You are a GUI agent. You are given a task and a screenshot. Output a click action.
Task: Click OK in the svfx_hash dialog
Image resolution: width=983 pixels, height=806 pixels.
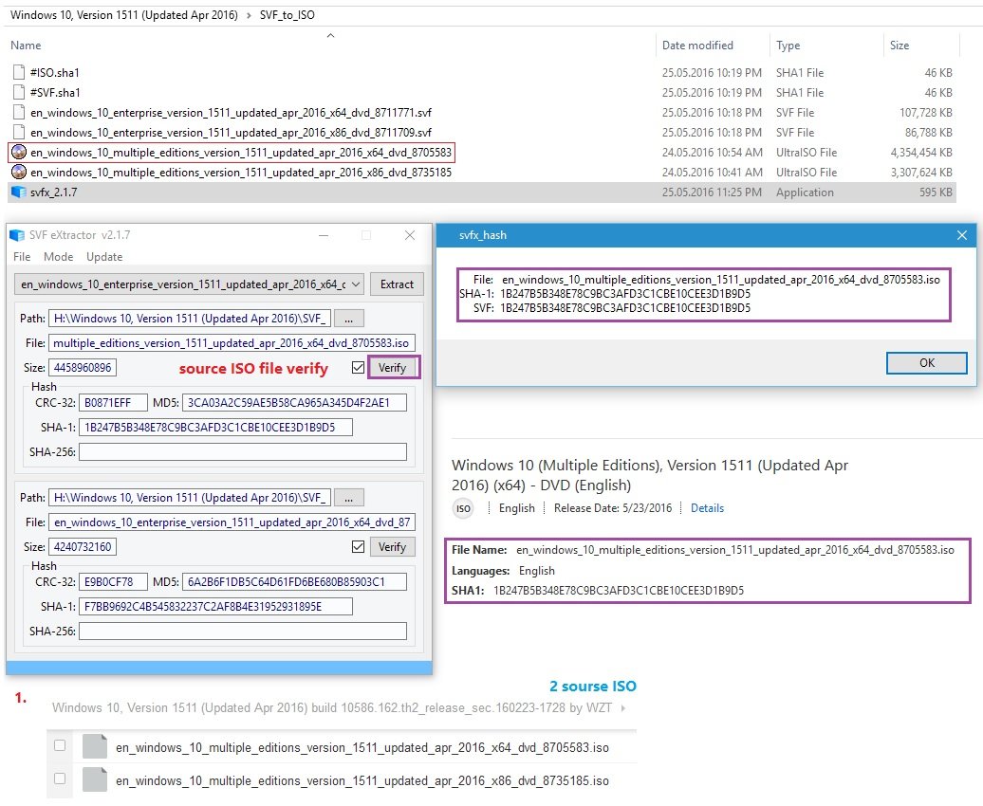tap(927, 363)
